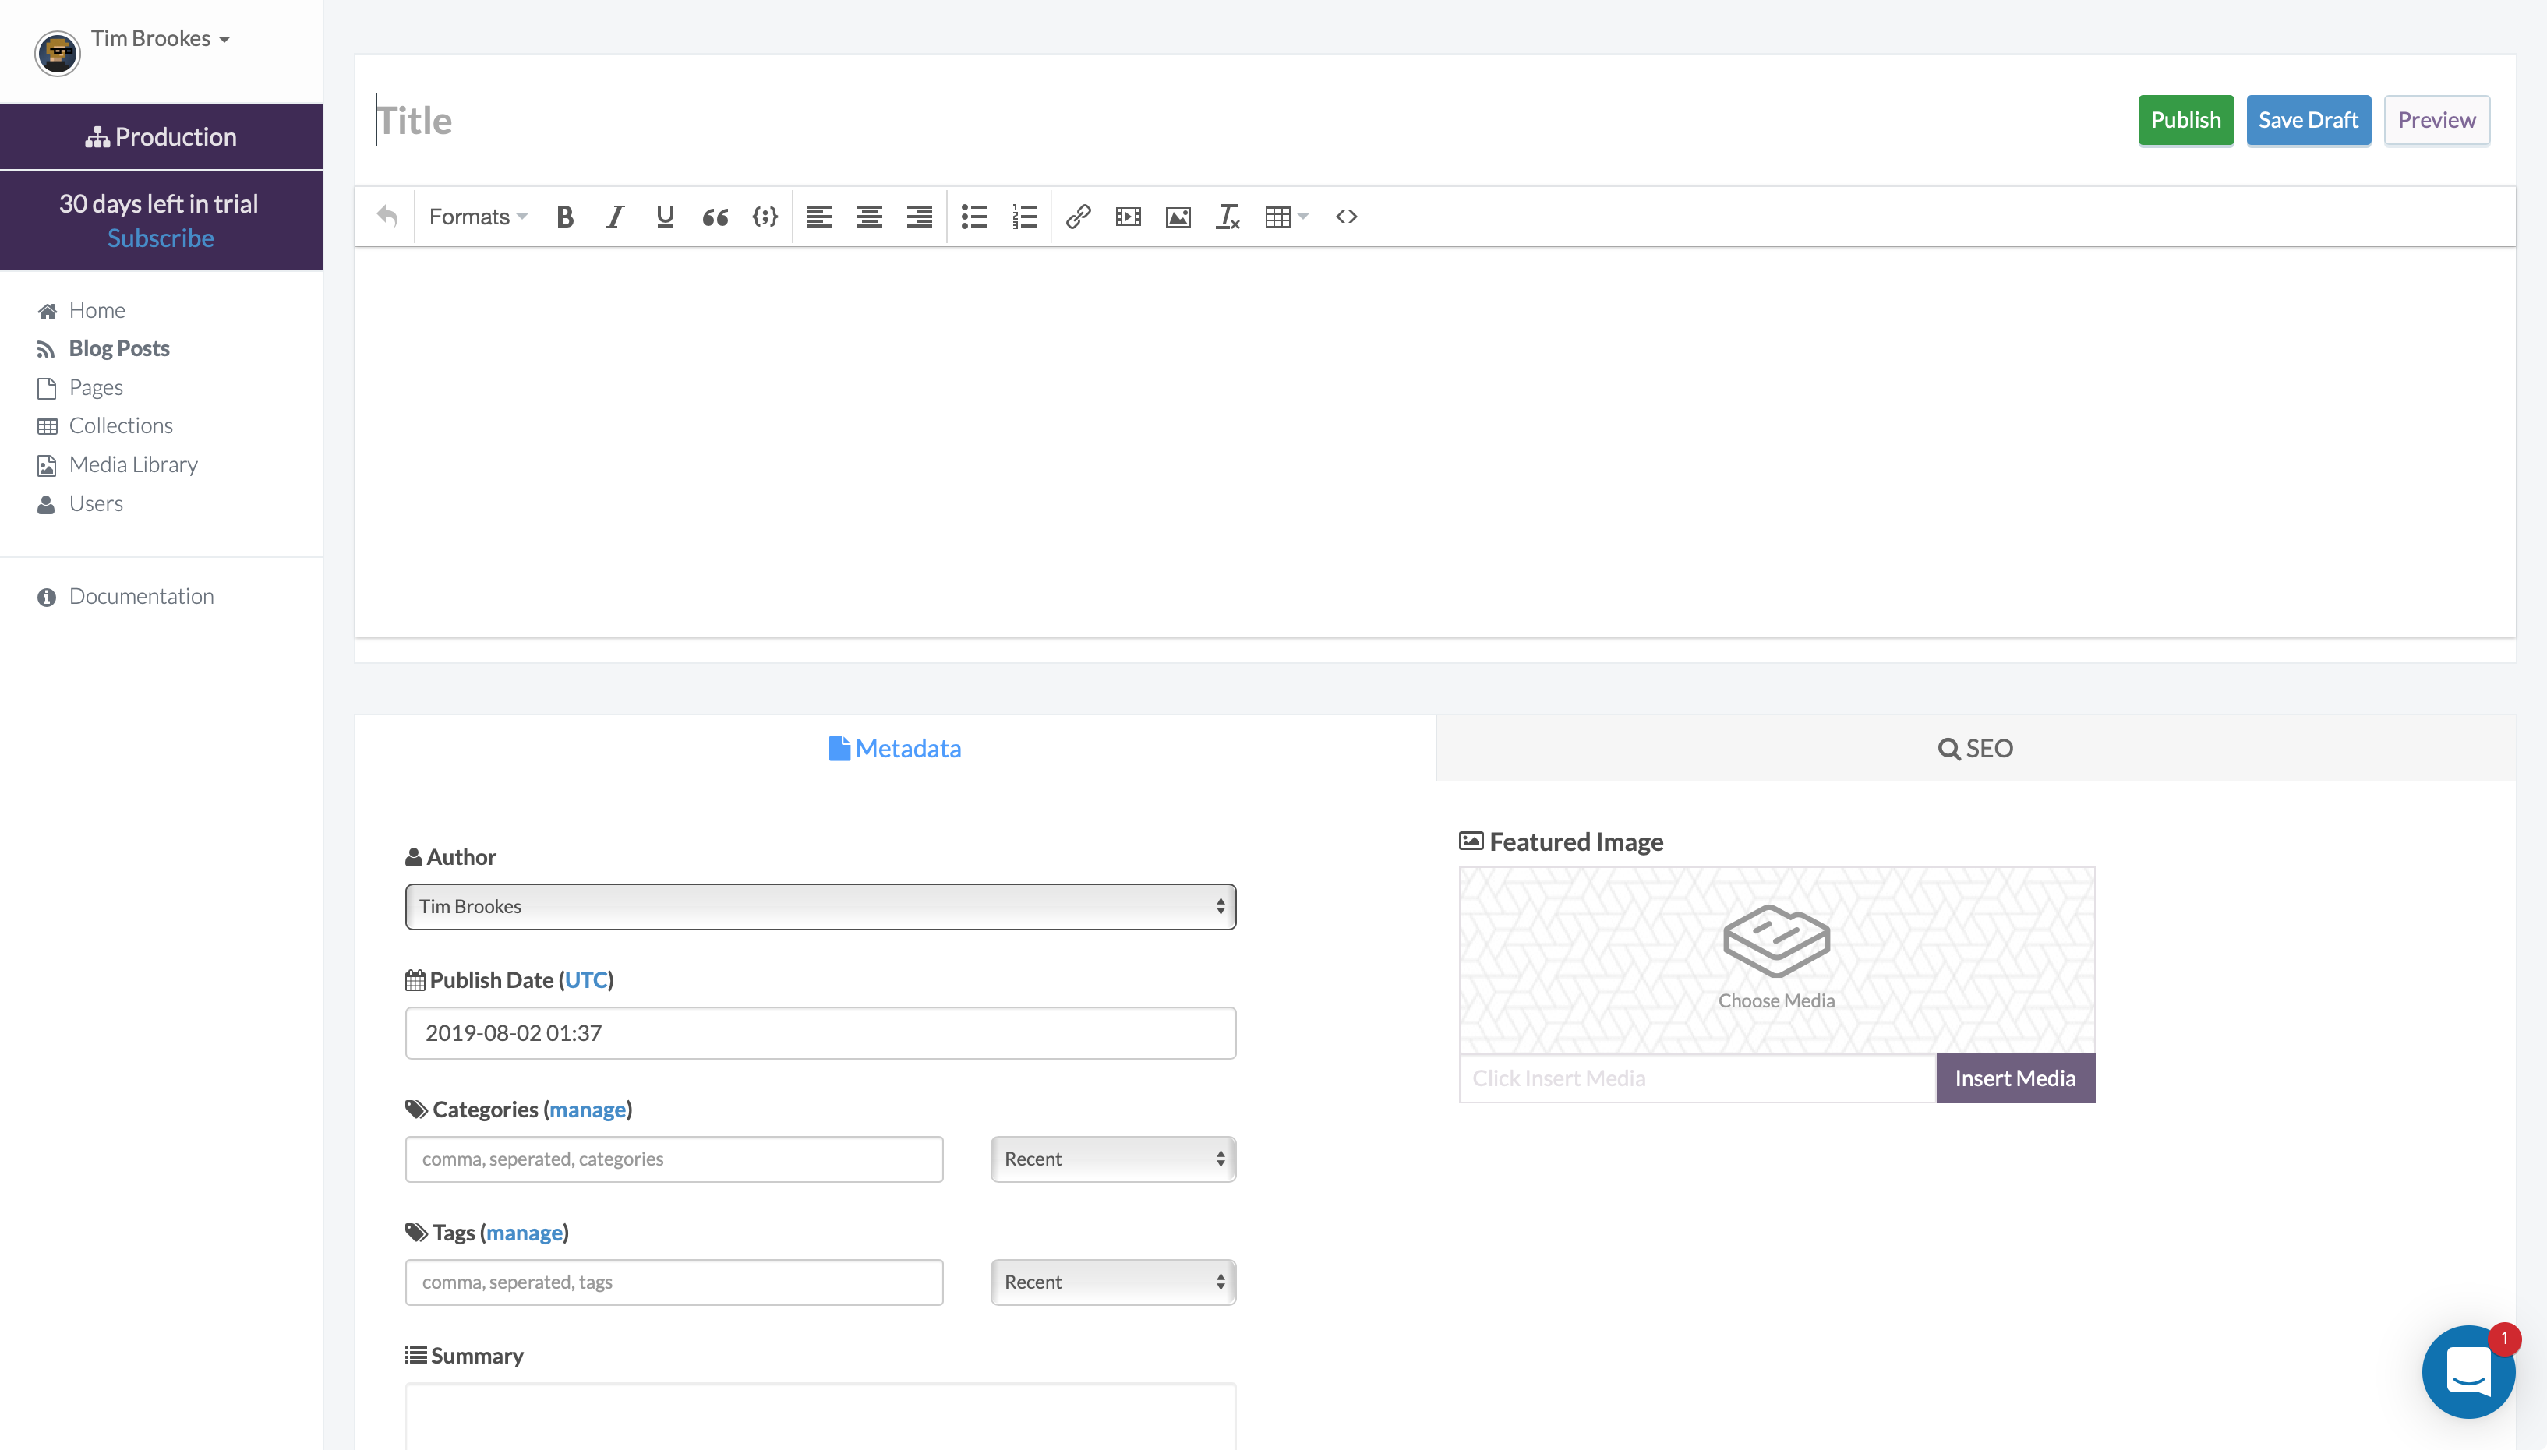The image size is (2547, 1450).
Task: Open the Author select box
Action: [x=820, y=906]
